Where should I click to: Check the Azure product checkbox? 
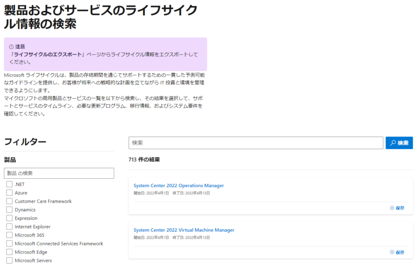point(9,193)
